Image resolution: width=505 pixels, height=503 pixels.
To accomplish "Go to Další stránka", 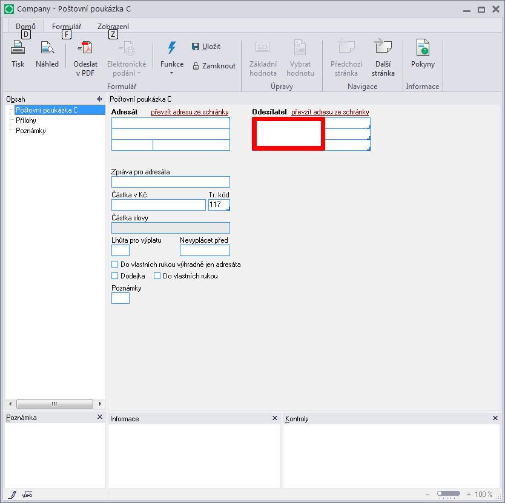I will [x=383, y=58].
